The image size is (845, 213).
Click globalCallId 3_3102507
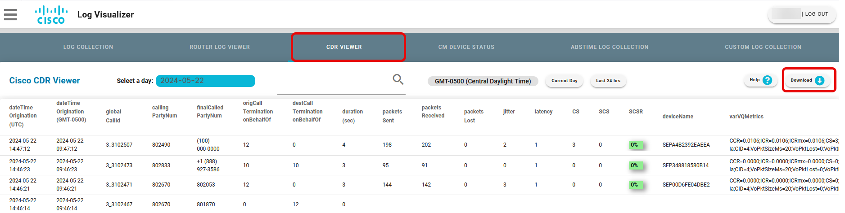(119, 145)
